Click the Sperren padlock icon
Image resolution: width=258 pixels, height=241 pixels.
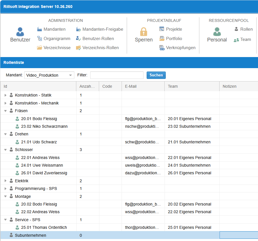[x=144, y=32]
